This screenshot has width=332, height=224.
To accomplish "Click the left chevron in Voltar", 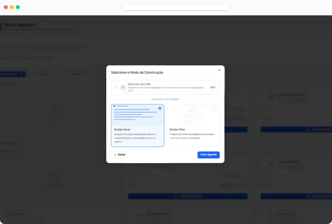I will point(115,155).
